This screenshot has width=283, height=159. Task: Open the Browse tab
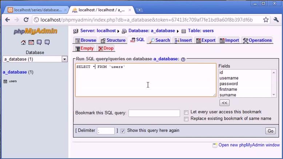[86, 40]
